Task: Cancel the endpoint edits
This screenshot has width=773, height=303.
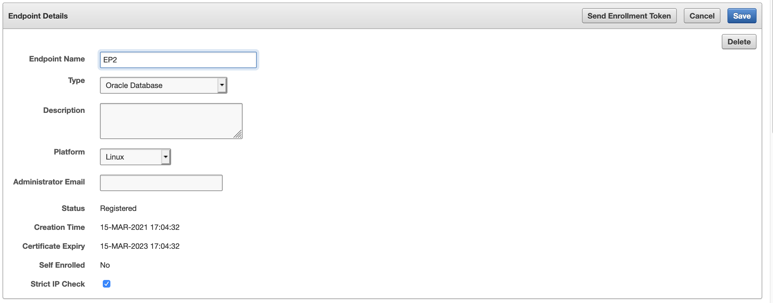Action: click(x=702, y=16)
